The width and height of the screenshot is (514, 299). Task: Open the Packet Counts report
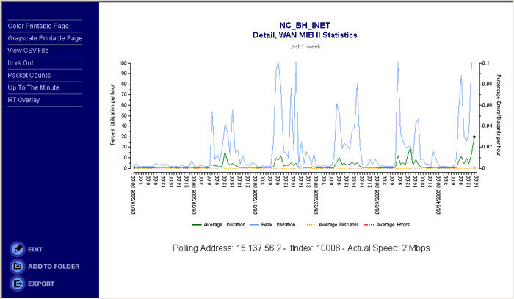tap(29, 75)
